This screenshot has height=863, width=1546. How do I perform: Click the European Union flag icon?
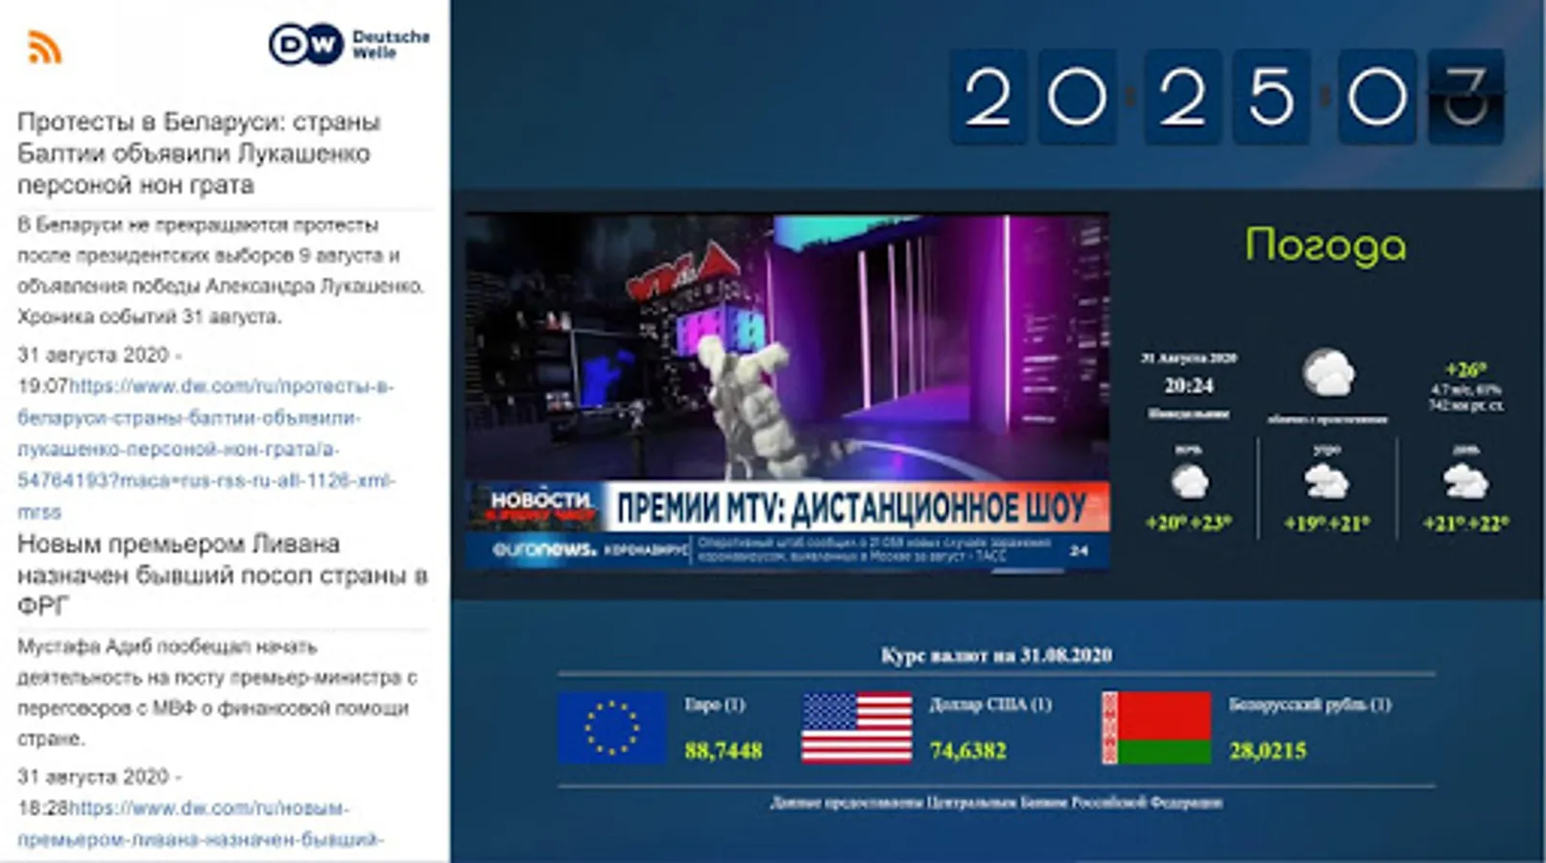pyautogui.click(x=612, y=728)
